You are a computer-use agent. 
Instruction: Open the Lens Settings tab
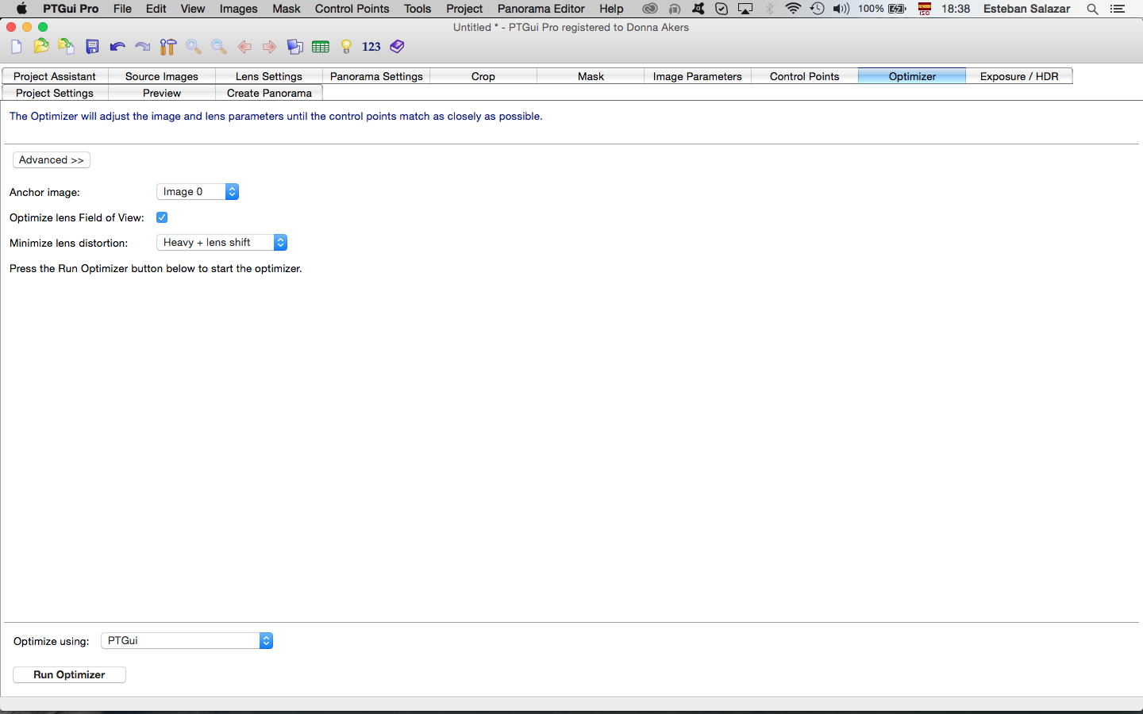point(269,76)
